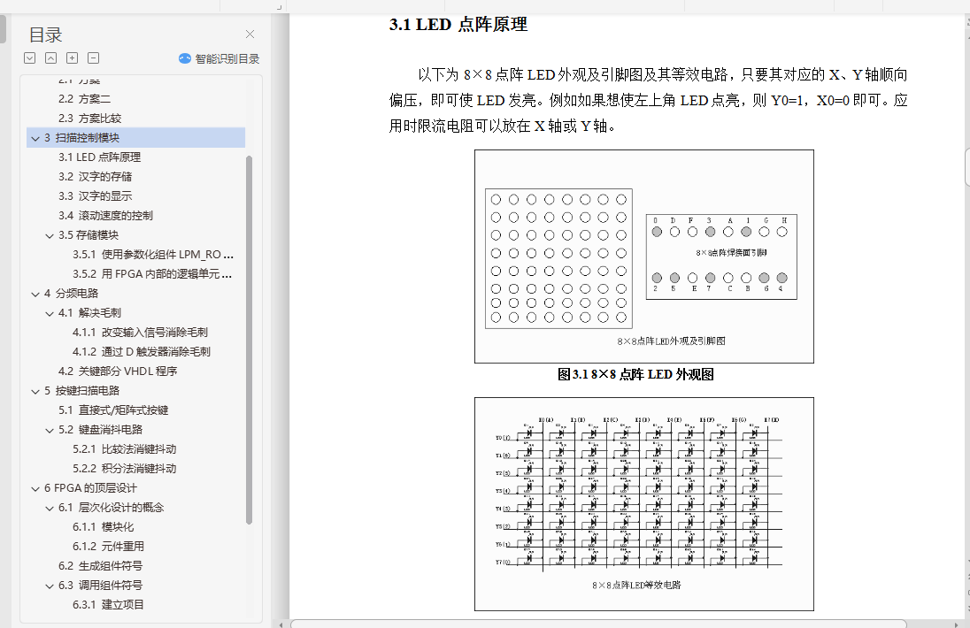Select '4.1 解决毛刺' outline entry
This screenshot has width=970, height=628.
pos(89,313)
